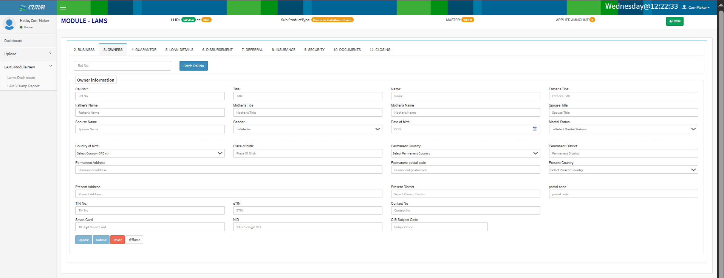Viewport: 724px width, 278px height.
Task: Open the Country of birth dropdown
Action: coord(150,153)
